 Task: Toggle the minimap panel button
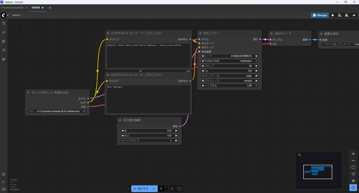tap(353, 188)
